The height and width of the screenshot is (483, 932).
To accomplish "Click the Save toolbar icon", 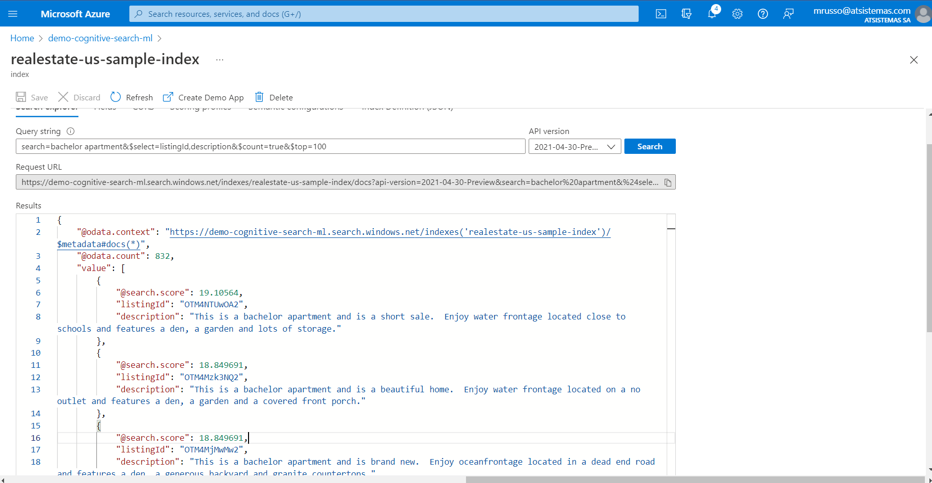I will 21,97.
